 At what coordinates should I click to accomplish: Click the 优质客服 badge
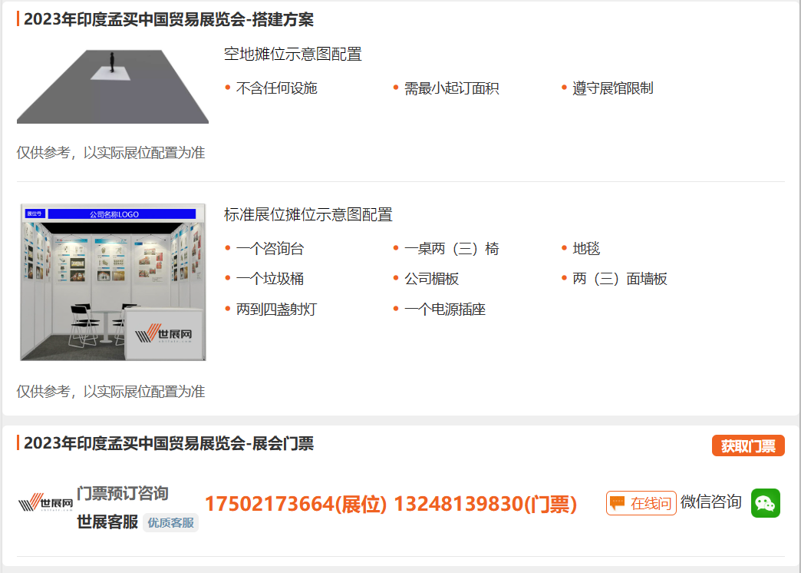click(x=170, y=523)
